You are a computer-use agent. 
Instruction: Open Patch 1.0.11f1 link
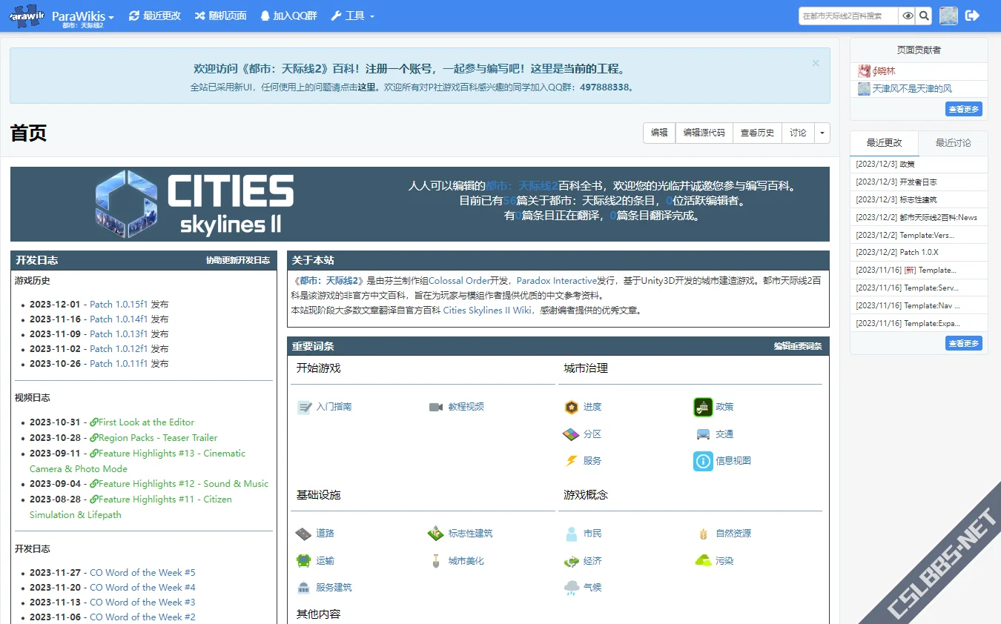(119, 364)
